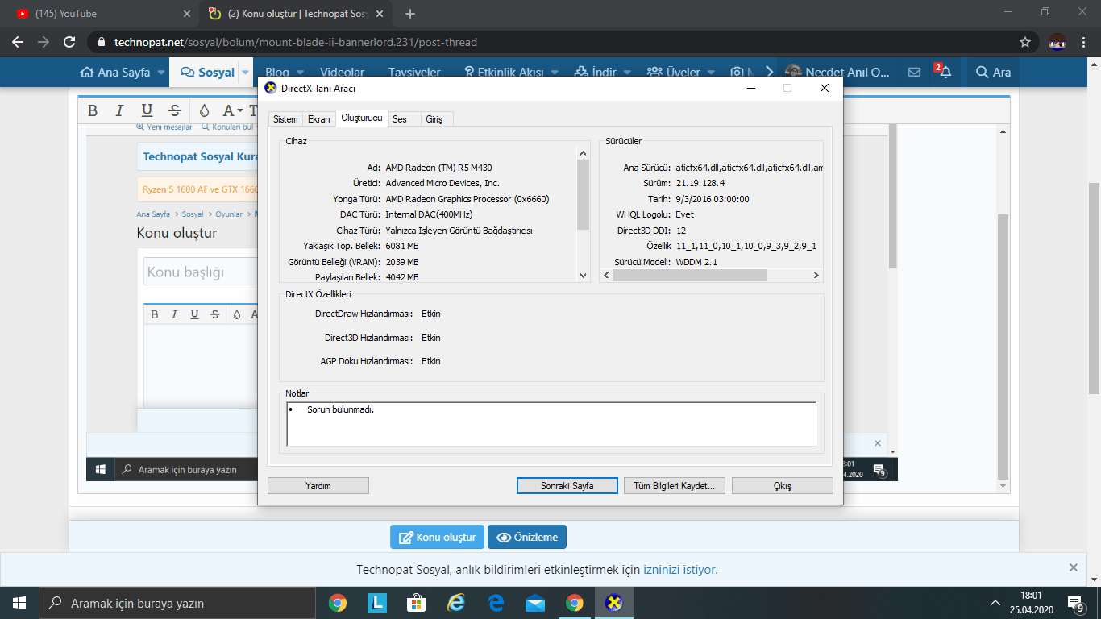This screenshot has width=1101, height=619.
Task: Click the Yeni mesajlar link
Action: point(164,127)
